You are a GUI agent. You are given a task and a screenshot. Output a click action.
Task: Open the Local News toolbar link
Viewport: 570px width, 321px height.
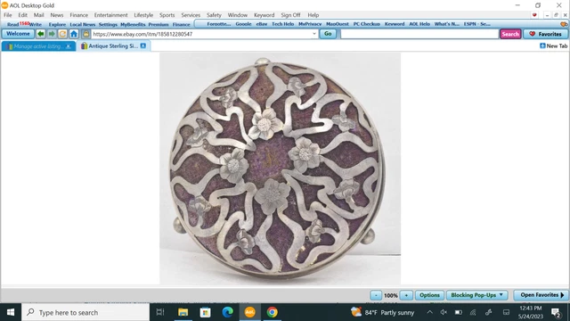(x=83, y=24)
